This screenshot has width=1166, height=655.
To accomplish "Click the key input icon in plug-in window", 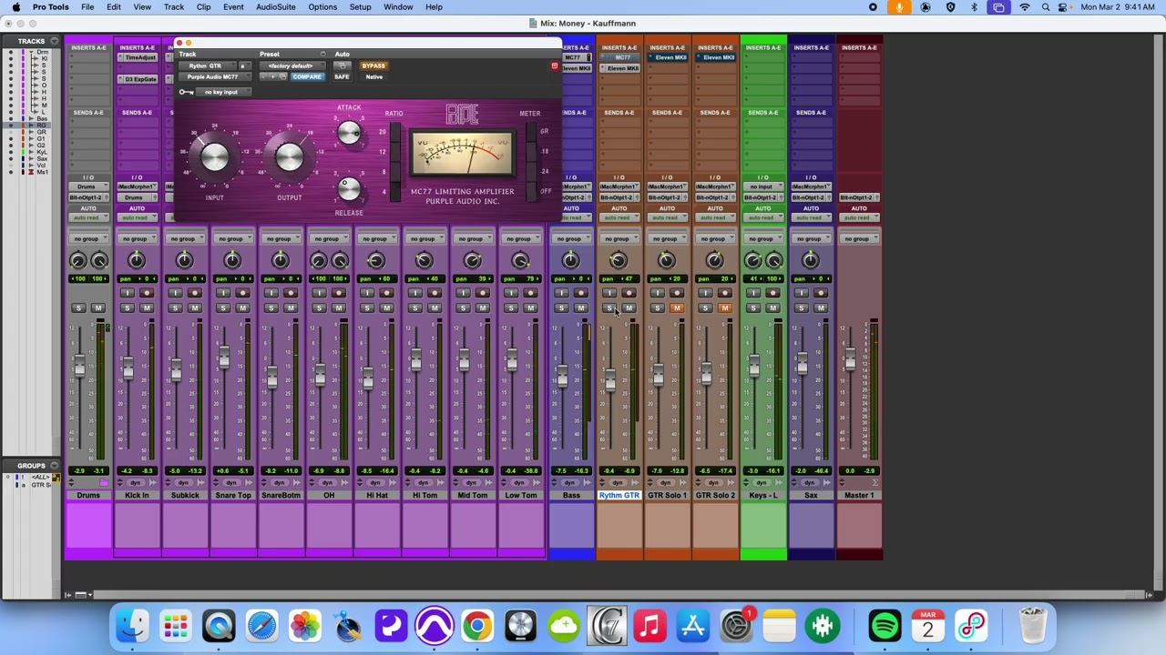I will [187, 92].
